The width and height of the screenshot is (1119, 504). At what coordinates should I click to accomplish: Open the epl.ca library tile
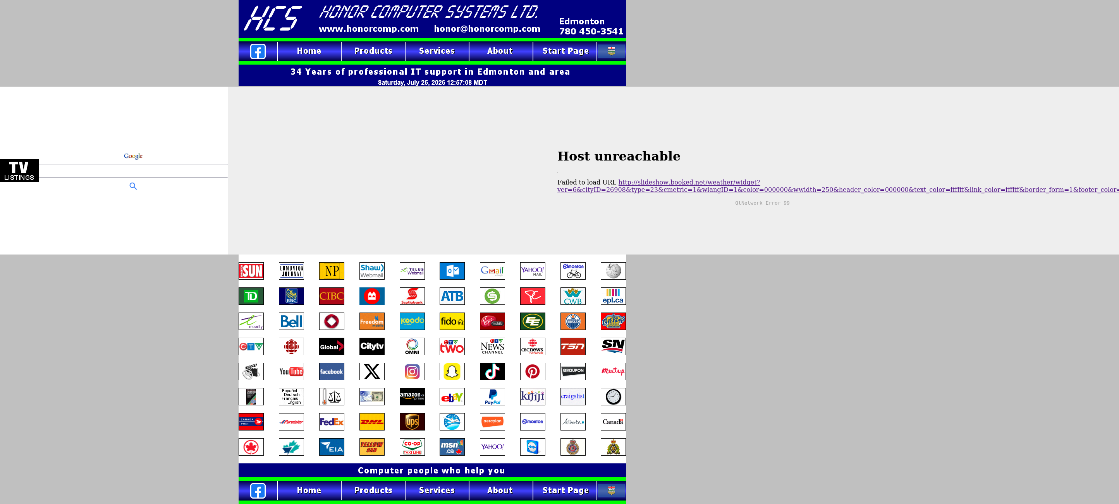pyautogui.click(x=614, y=296)
